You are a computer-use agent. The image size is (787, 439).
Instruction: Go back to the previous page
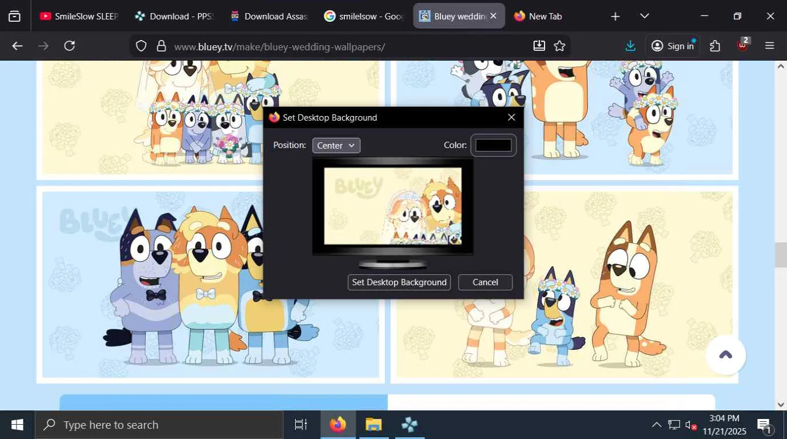click(x=17, y=46)
